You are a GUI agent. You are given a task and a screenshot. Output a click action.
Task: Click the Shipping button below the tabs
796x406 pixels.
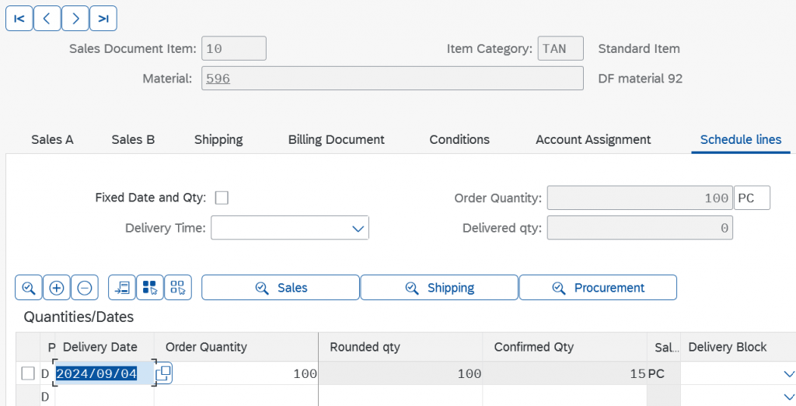(440, 288)
